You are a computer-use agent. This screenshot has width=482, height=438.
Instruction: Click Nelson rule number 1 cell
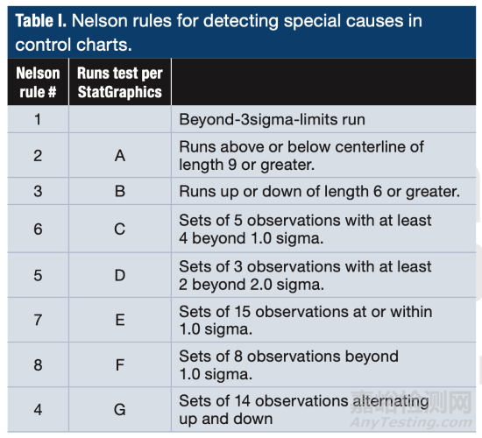coord(38,119)
